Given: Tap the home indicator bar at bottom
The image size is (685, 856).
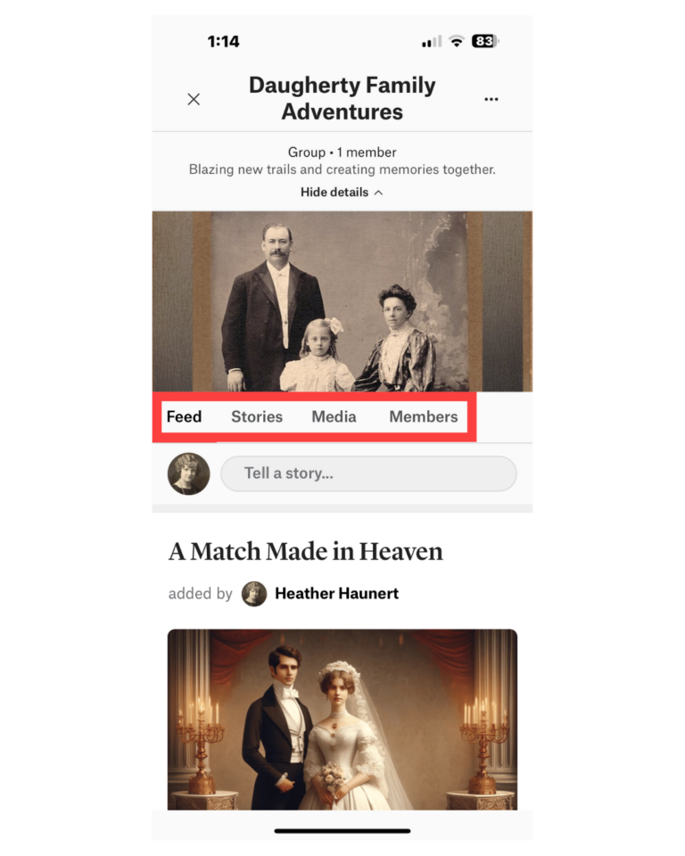Looking at the screenshot, I should [342, 831].
